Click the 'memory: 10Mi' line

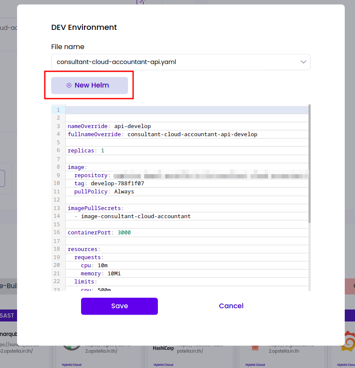101,273
